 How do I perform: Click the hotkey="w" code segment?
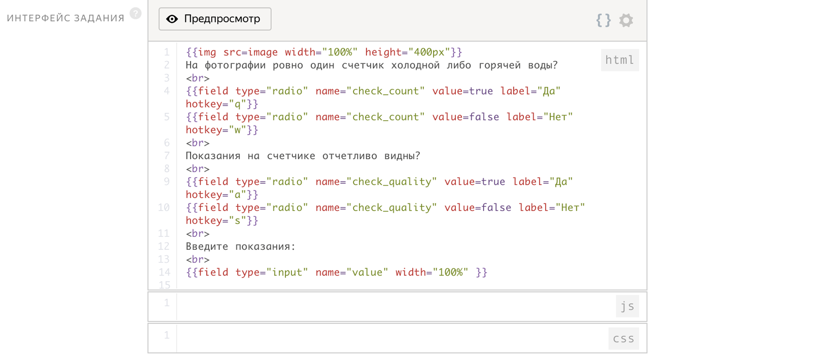coord(221,130)
